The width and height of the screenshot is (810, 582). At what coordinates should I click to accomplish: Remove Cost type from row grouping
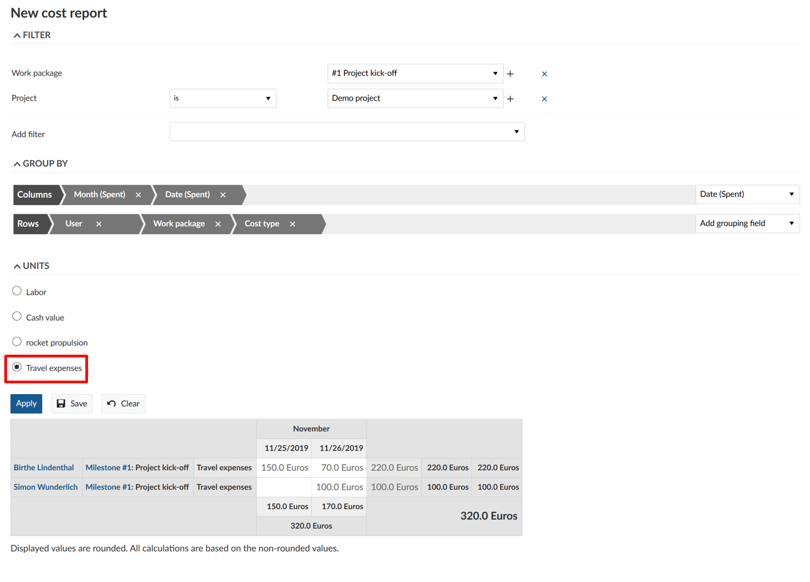[293, 224]
